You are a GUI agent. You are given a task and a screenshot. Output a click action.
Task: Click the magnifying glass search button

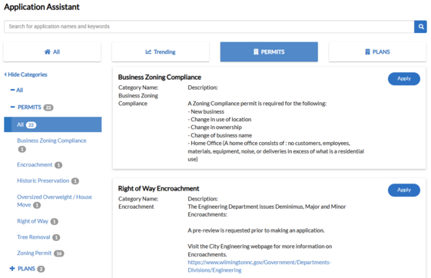[420, 27]
